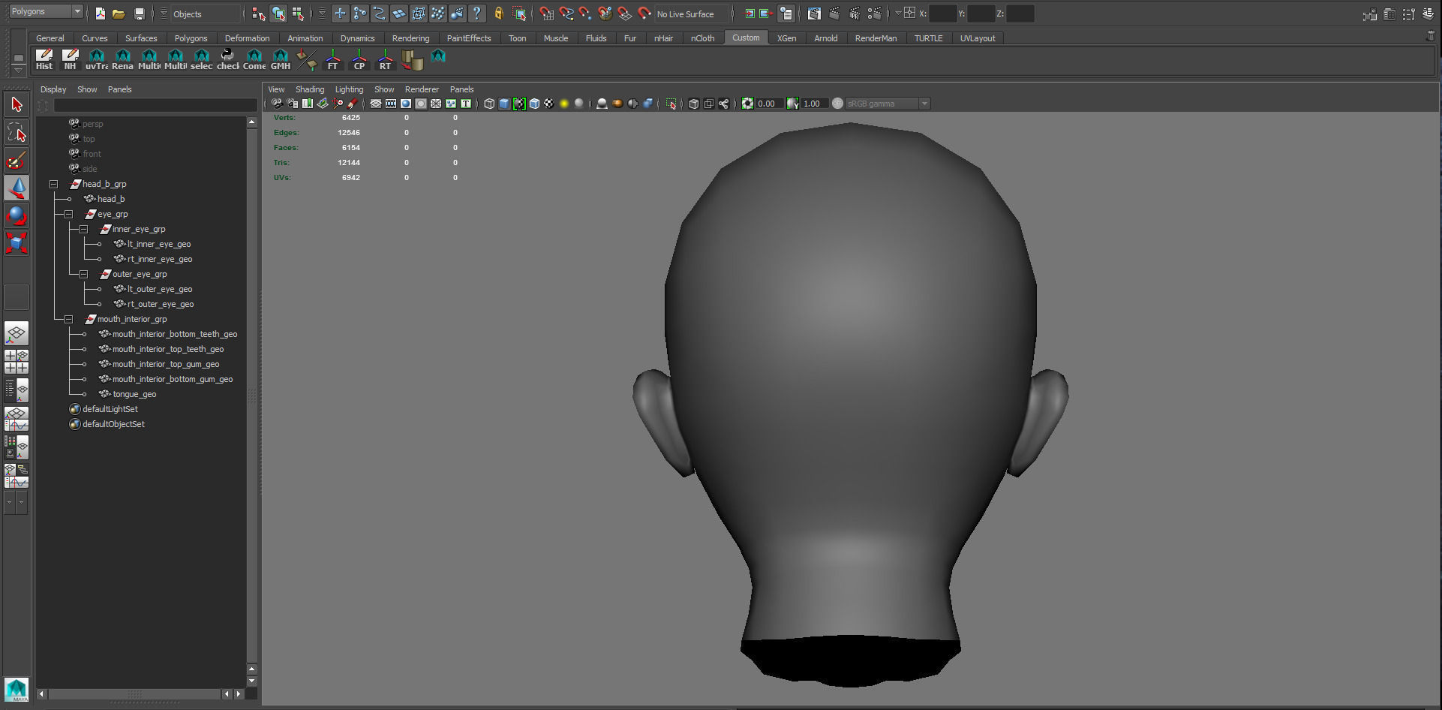
Task: Toggle grid display in viewport toolbar
Action: click(375, 104)
